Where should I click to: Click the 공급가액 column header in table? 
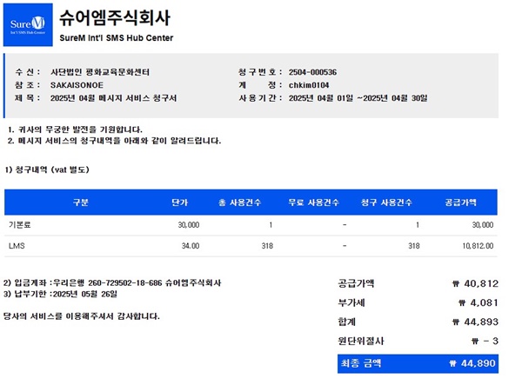tap(461, 202)
